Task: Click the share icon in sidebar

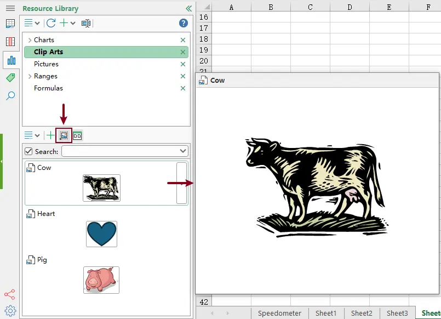Action: tap(10, 294)
